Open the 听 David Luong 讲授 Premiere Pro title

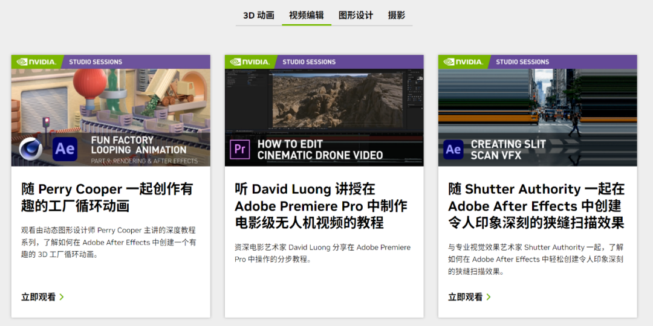pos(321,206)
